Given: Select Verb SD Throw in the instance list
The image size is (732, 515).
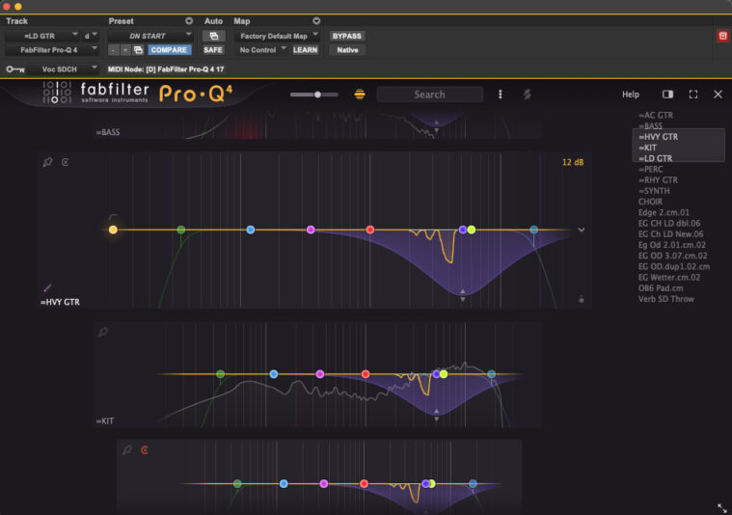Looking at the screenshot, I should click(x=666, y=299).
